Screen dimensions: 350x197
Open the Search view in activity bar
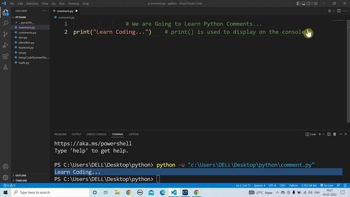point(5,23)
